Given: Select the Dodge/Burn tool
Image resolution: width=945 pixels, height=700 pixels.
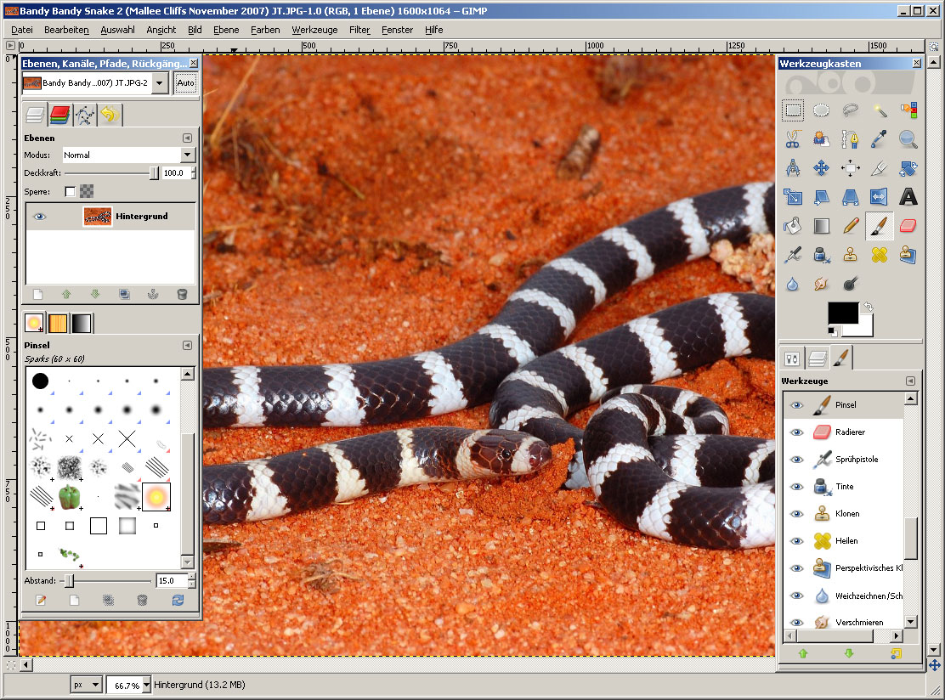Looking at the screenshot, I should [x=850, y=284].
